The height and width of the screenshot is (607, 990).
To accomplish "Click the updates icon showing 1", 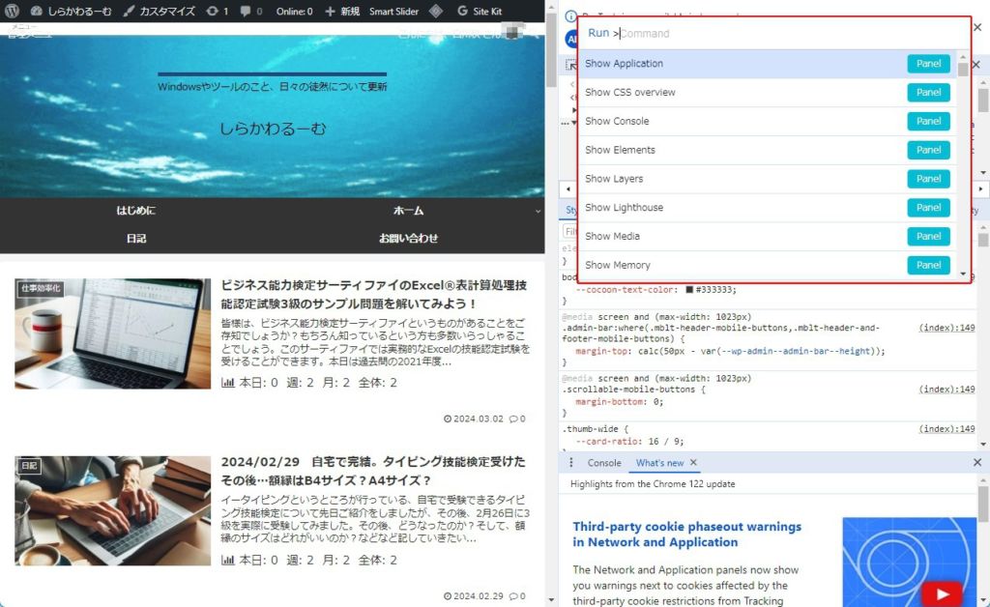I will tap(218, 11).
